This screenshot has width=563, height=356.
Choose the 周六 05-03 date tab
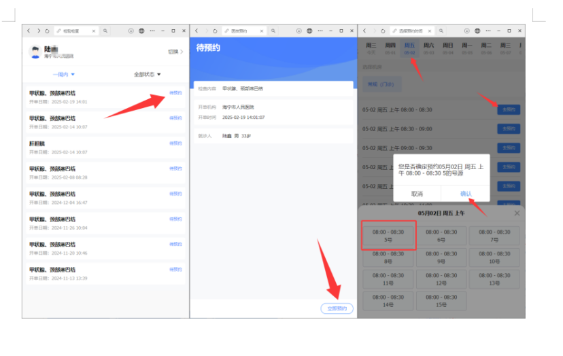[429, 49]
